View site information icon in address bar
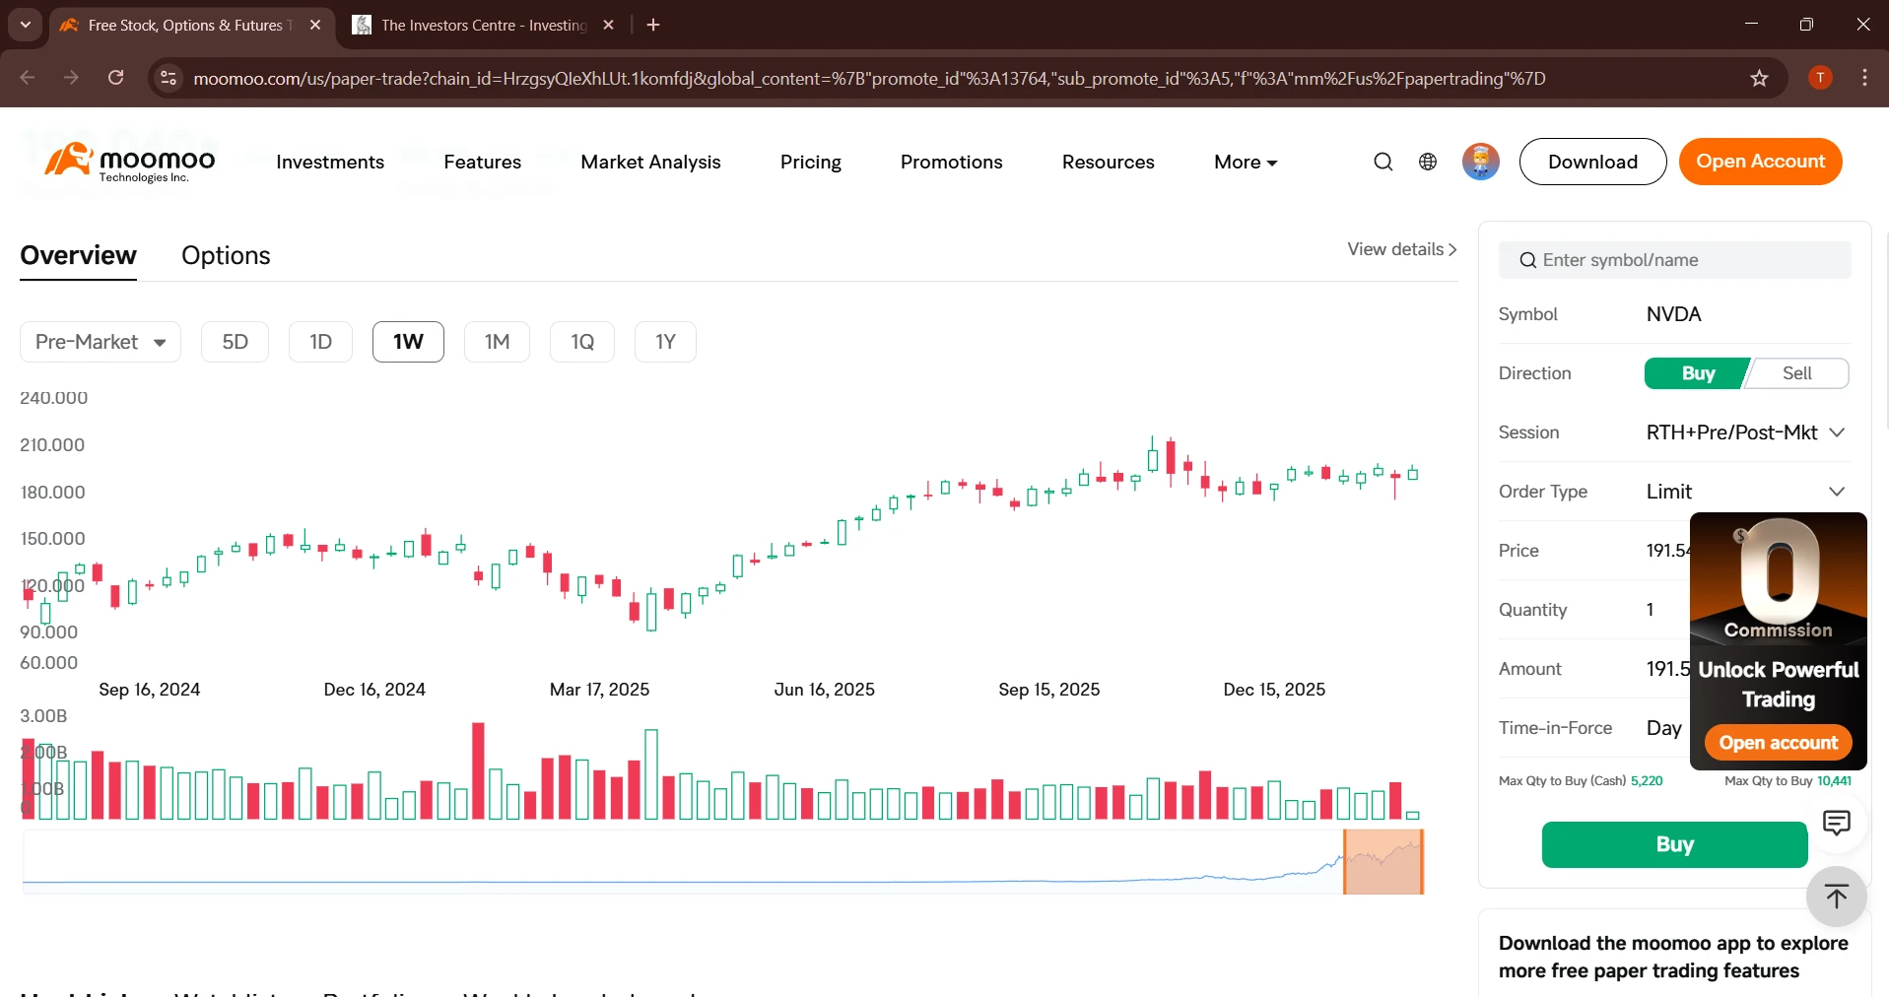The image size is (1889, 997). (x=169, y=78)
